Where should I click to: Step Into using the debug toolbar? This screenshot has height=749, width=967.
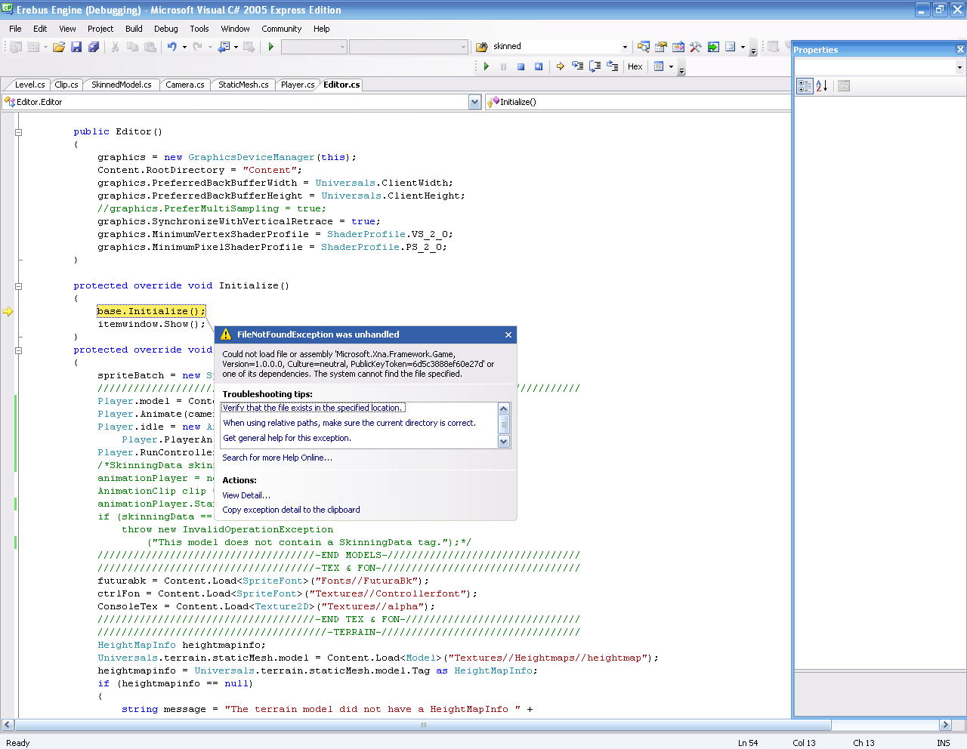pos(578,66)
